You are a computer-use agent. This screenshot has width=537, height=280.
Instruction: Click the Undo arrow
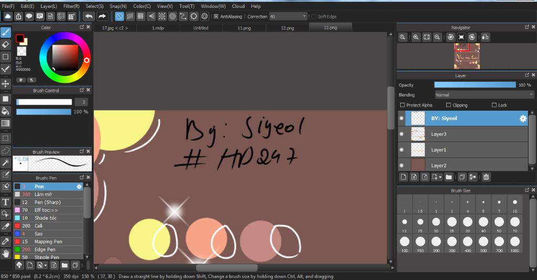pos(89,16)
